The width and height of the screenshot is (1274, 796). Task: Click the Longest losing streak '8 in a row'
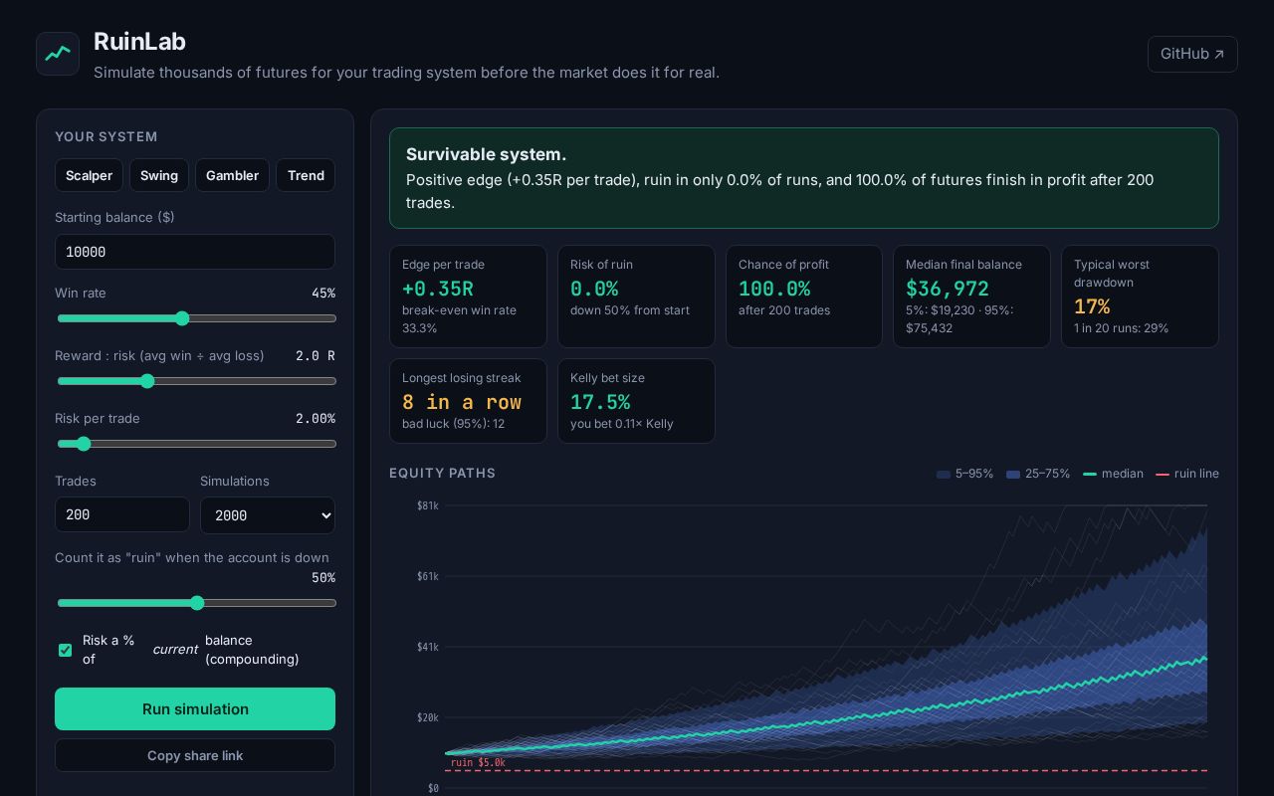coord(462,402)
